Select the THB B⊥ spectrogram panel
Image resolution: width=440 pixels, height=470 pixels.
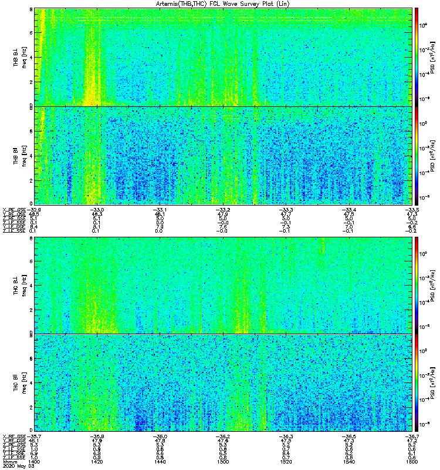223,57
